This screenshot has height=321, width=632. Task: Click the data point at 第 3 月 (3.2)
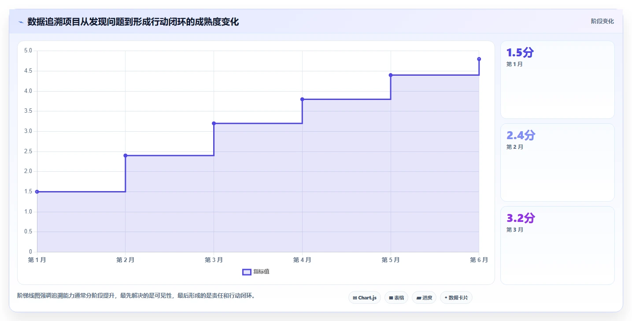(x=214, y=123)
